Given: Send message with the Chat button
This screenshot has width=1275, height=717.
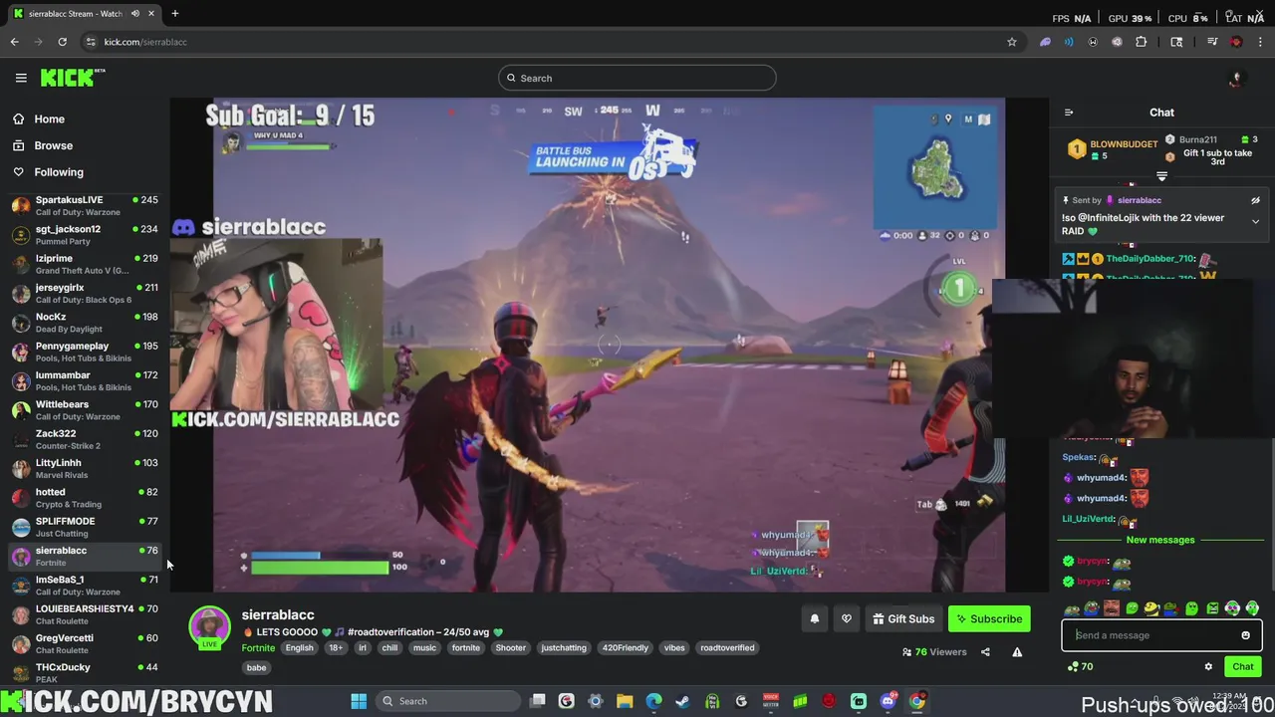Looking at the screenshot, I should pos(1243,667).
